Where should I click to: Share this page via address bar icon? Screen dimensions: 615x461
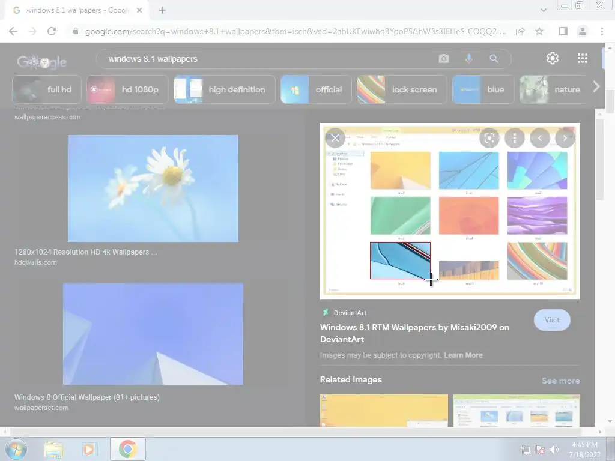click(x=520, y=31)
